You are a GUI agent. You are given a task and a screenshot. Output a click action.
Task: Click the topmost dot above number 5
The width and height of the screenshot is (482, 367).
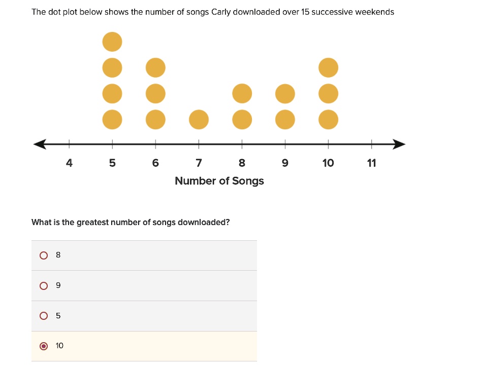point(112,42)
